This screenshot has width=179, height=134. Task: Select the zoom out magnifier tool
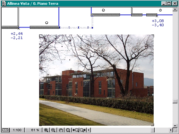[x=53, y=130]
